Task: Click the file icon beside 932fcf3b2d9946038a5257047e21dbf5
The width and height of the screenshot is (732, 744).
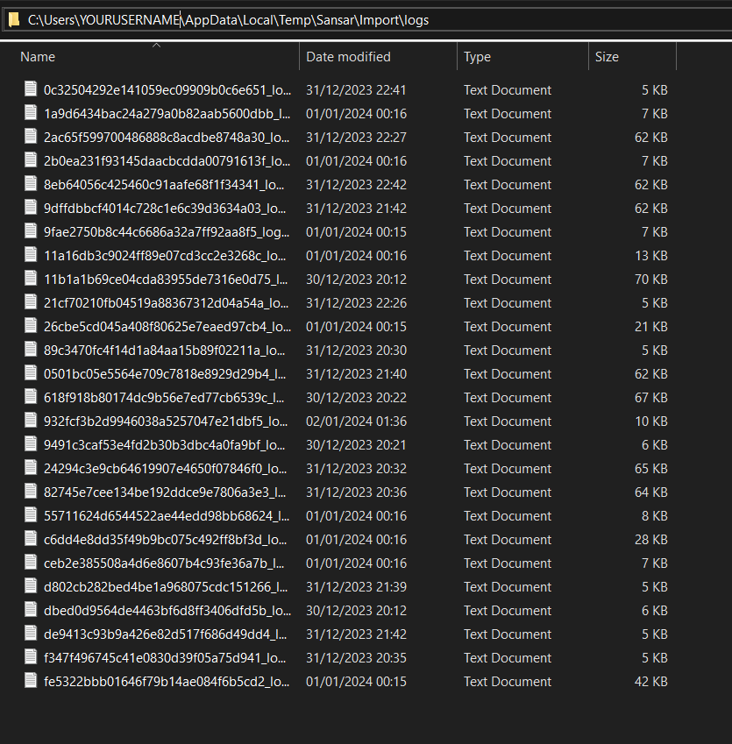Action: [x=32, y=422]
